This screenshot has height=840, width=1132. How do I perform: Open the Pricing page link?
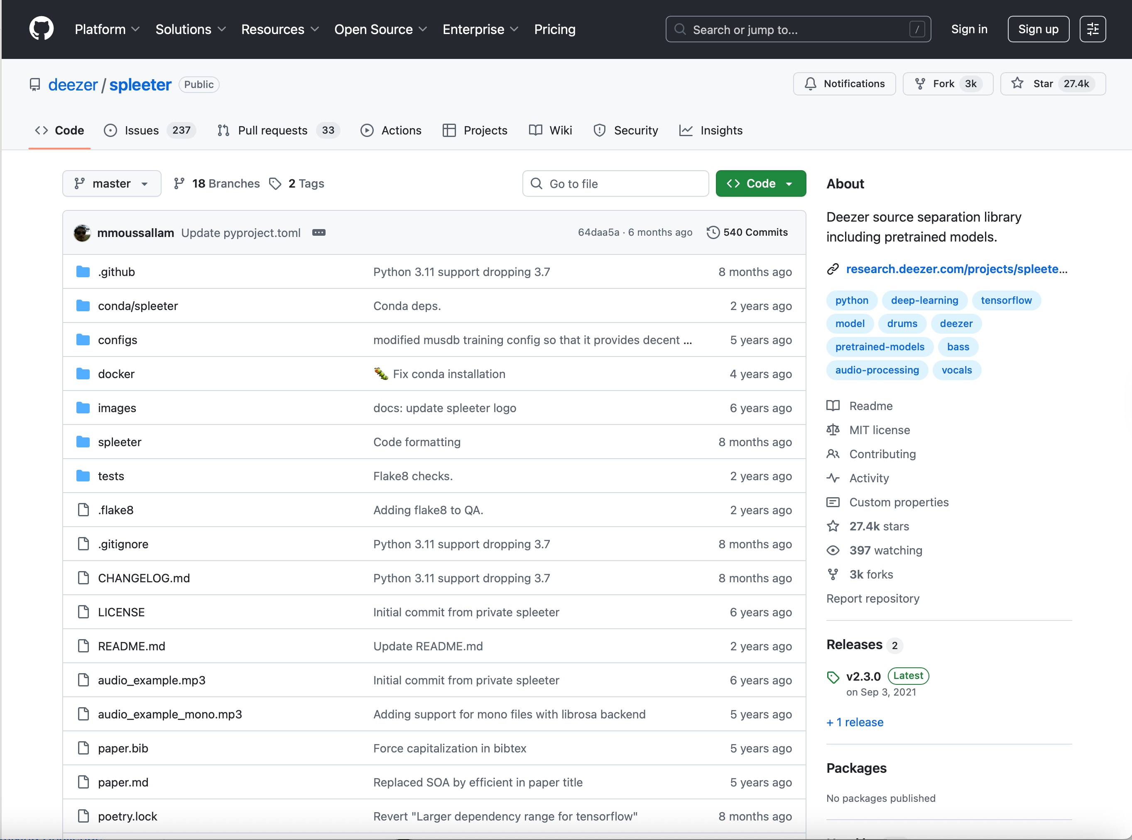[x=554, y=29]
